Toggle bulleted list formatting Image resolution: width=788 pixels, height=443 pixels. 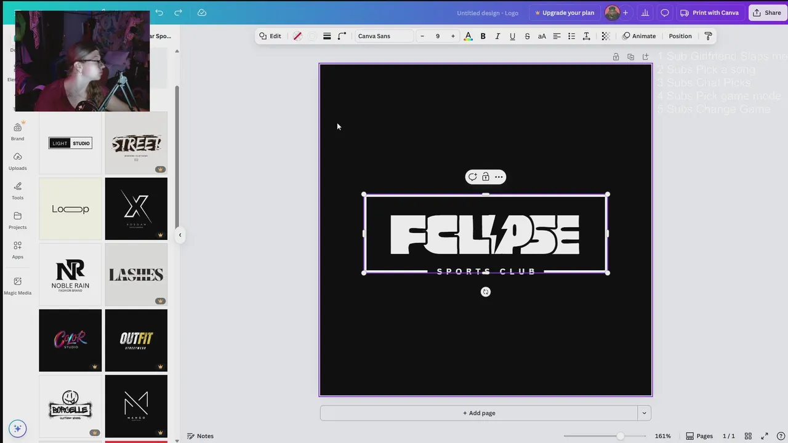point(571,36)
